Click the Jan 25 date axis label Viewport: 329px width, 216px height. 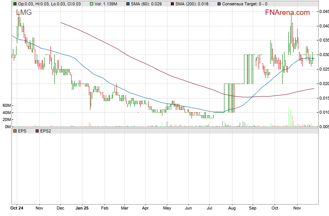point(82,209)
